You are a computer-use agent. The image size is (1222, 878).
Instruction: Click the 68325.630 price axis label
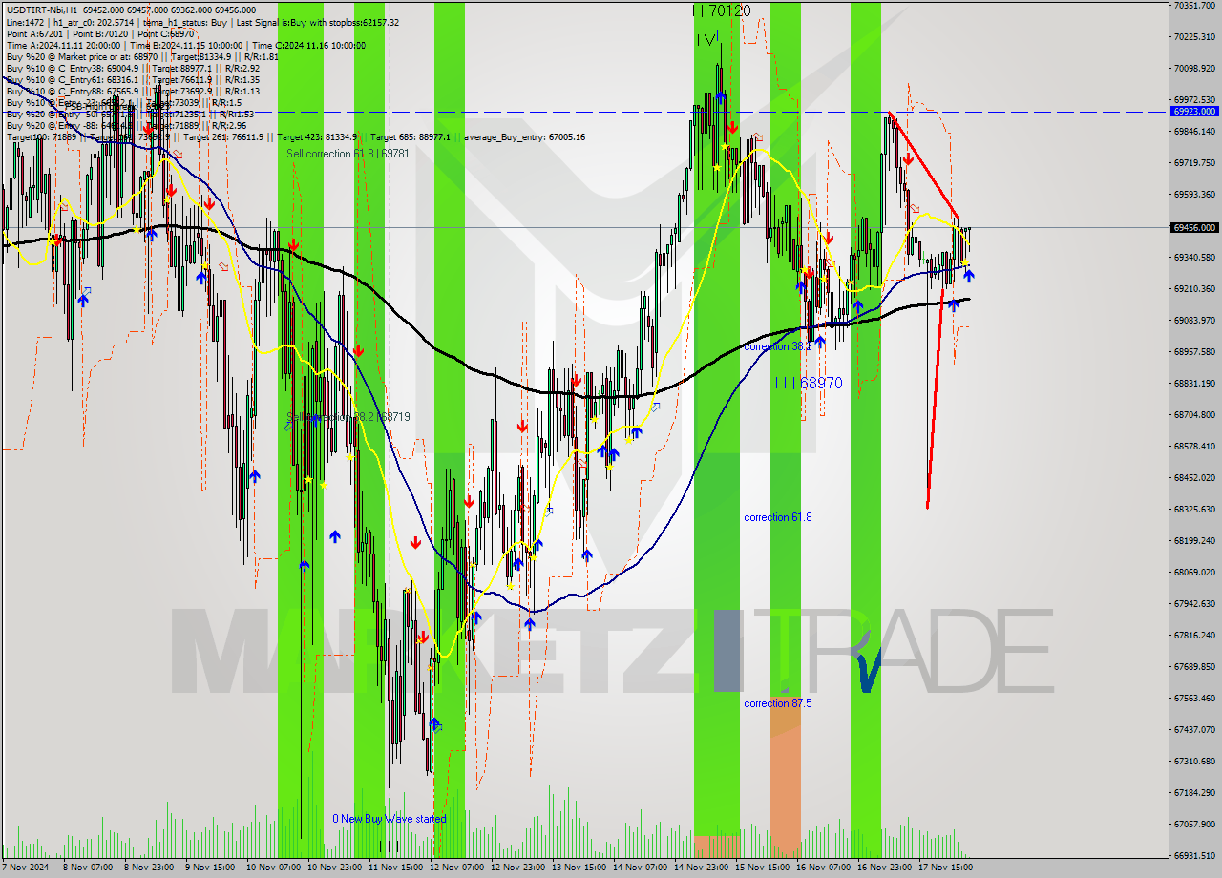(x=1194, y=510)
